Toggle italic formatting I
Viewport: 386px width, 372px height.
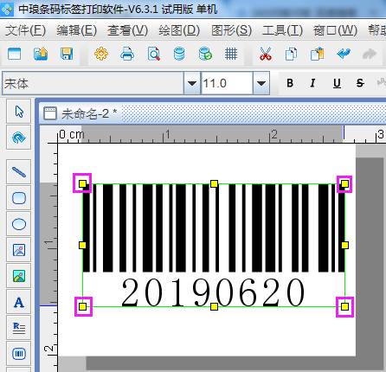pos(312,83)
